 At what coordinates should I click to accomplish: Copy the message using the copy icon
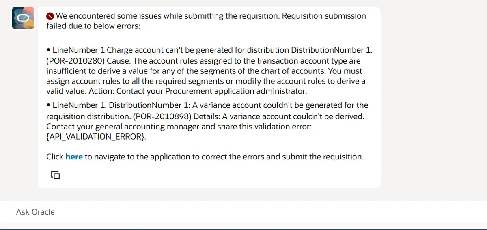(x=56, y=175)
